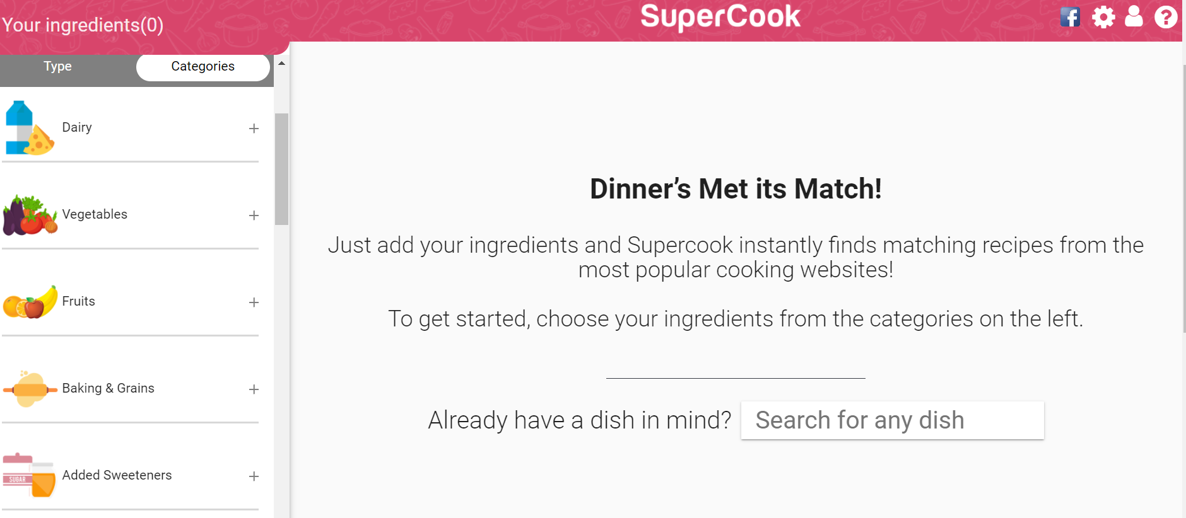Select the Fruits category icon
The image size is (1186, 518).
[30, 302]
